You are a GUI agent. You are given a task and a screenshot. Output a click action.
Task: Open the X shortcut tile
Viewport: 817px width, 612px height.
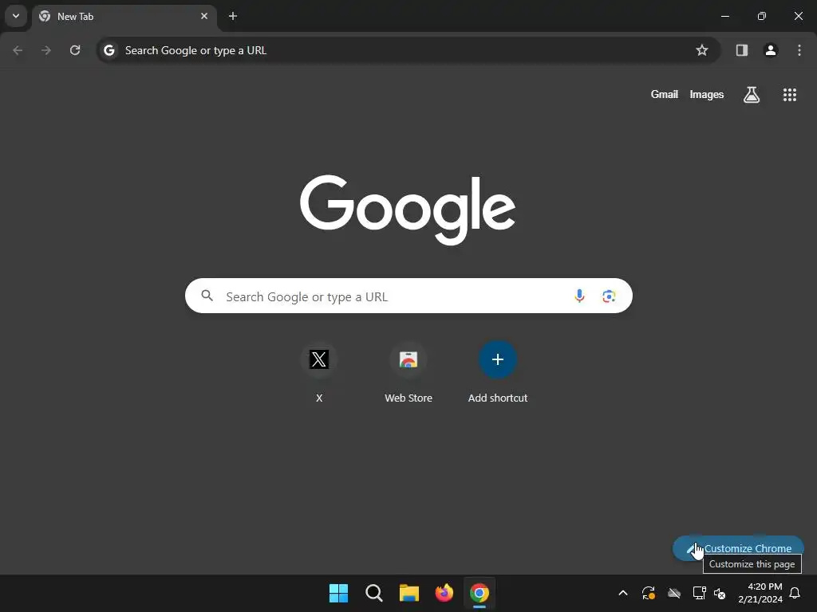319,372
